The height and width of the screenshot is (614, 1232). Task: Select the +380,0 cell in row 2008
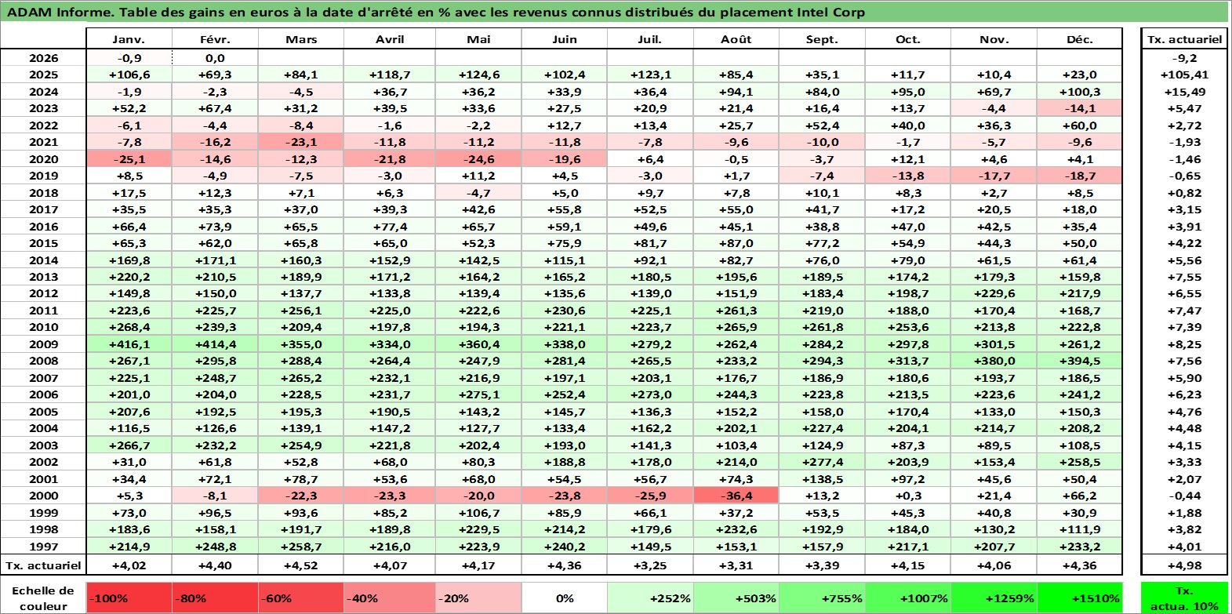(994, 361)
